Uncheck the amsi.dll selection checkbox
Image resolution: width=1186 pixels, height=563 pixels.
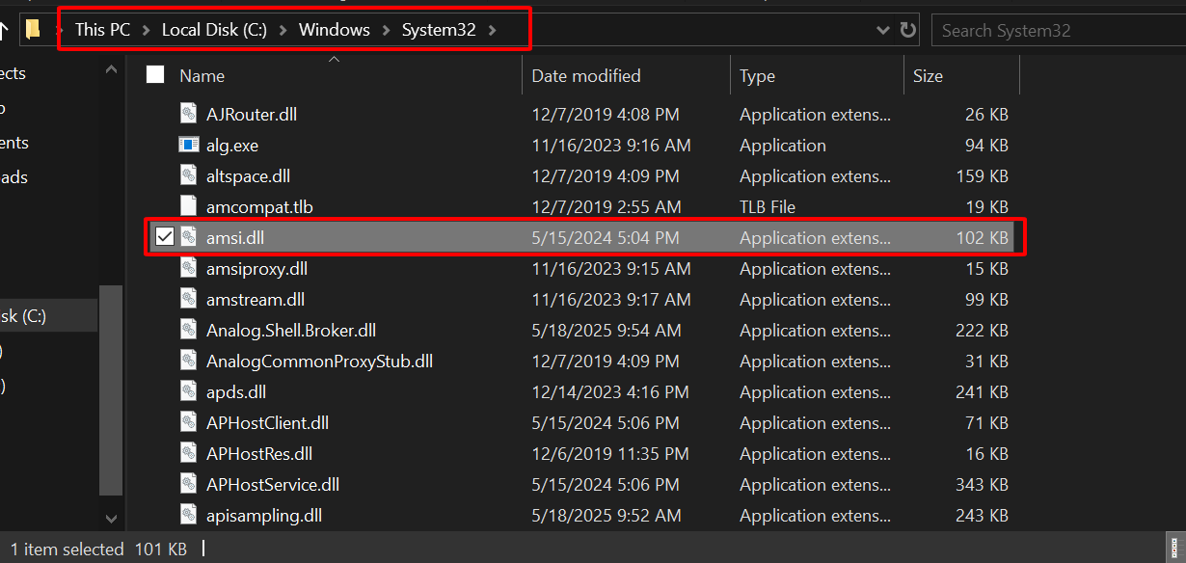pos(165,237)
